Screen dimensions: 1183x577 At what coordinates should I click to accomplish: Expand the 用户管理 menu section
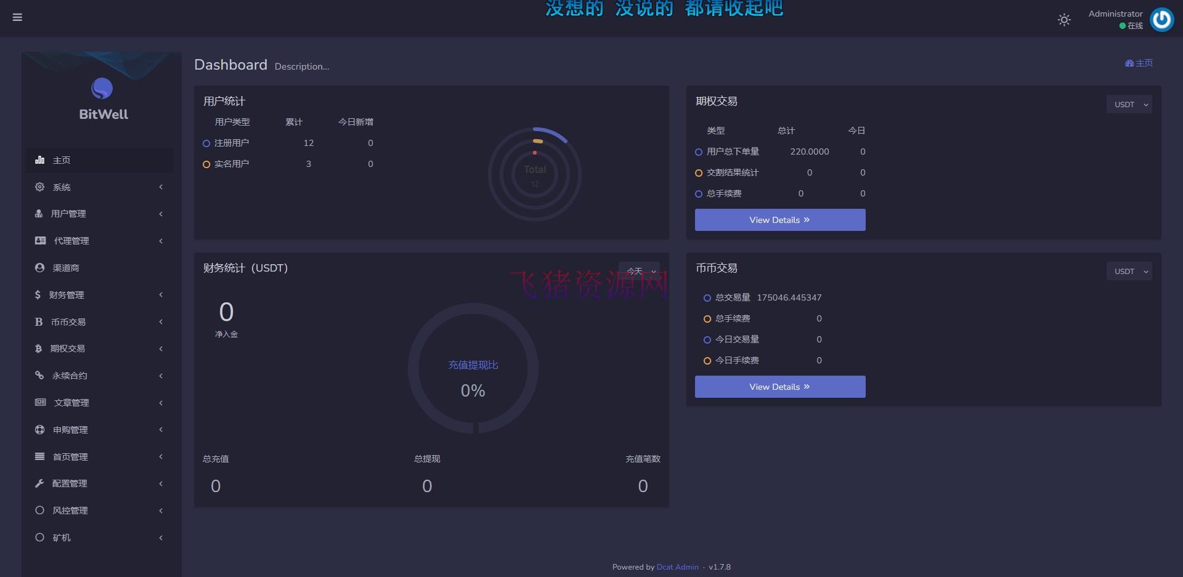68,214
